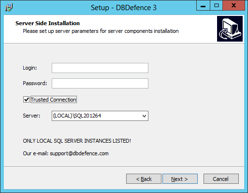Image resolution: width=248 pixels, height=193 pixels.
Task: Click the Trusted Connection label text
Action: click(54, 100)
